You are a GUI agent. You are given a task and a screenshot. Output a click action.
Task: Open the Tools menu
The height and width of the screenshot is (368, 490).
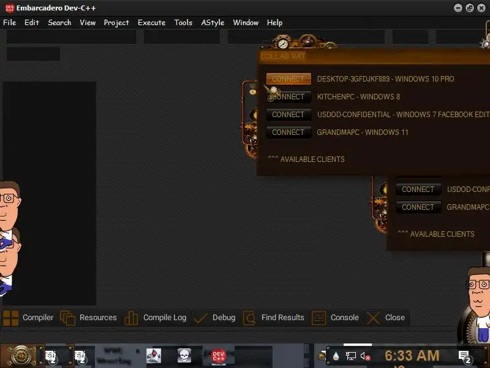tap(183, 23)
